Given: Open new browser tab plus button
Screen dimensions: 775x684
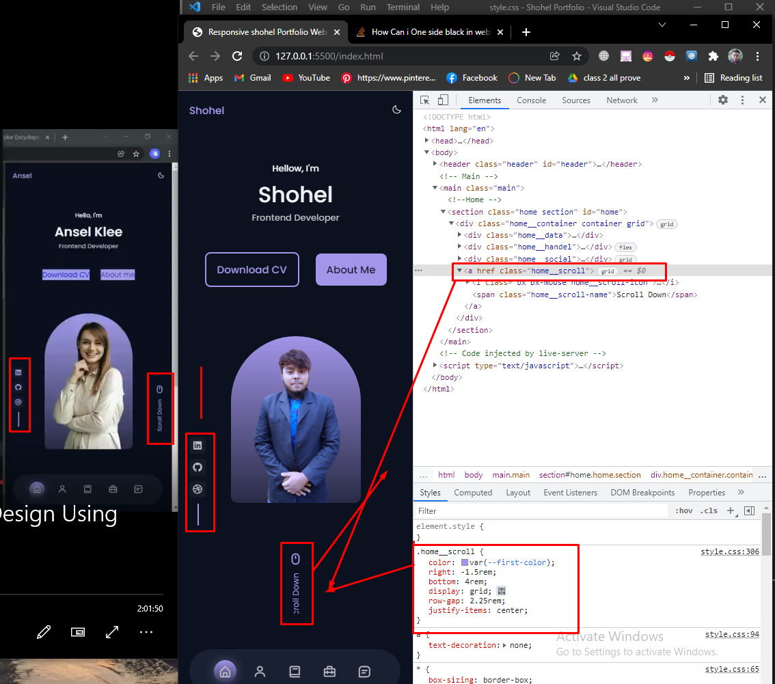Looking at the screenshot, I should point(526,32).
